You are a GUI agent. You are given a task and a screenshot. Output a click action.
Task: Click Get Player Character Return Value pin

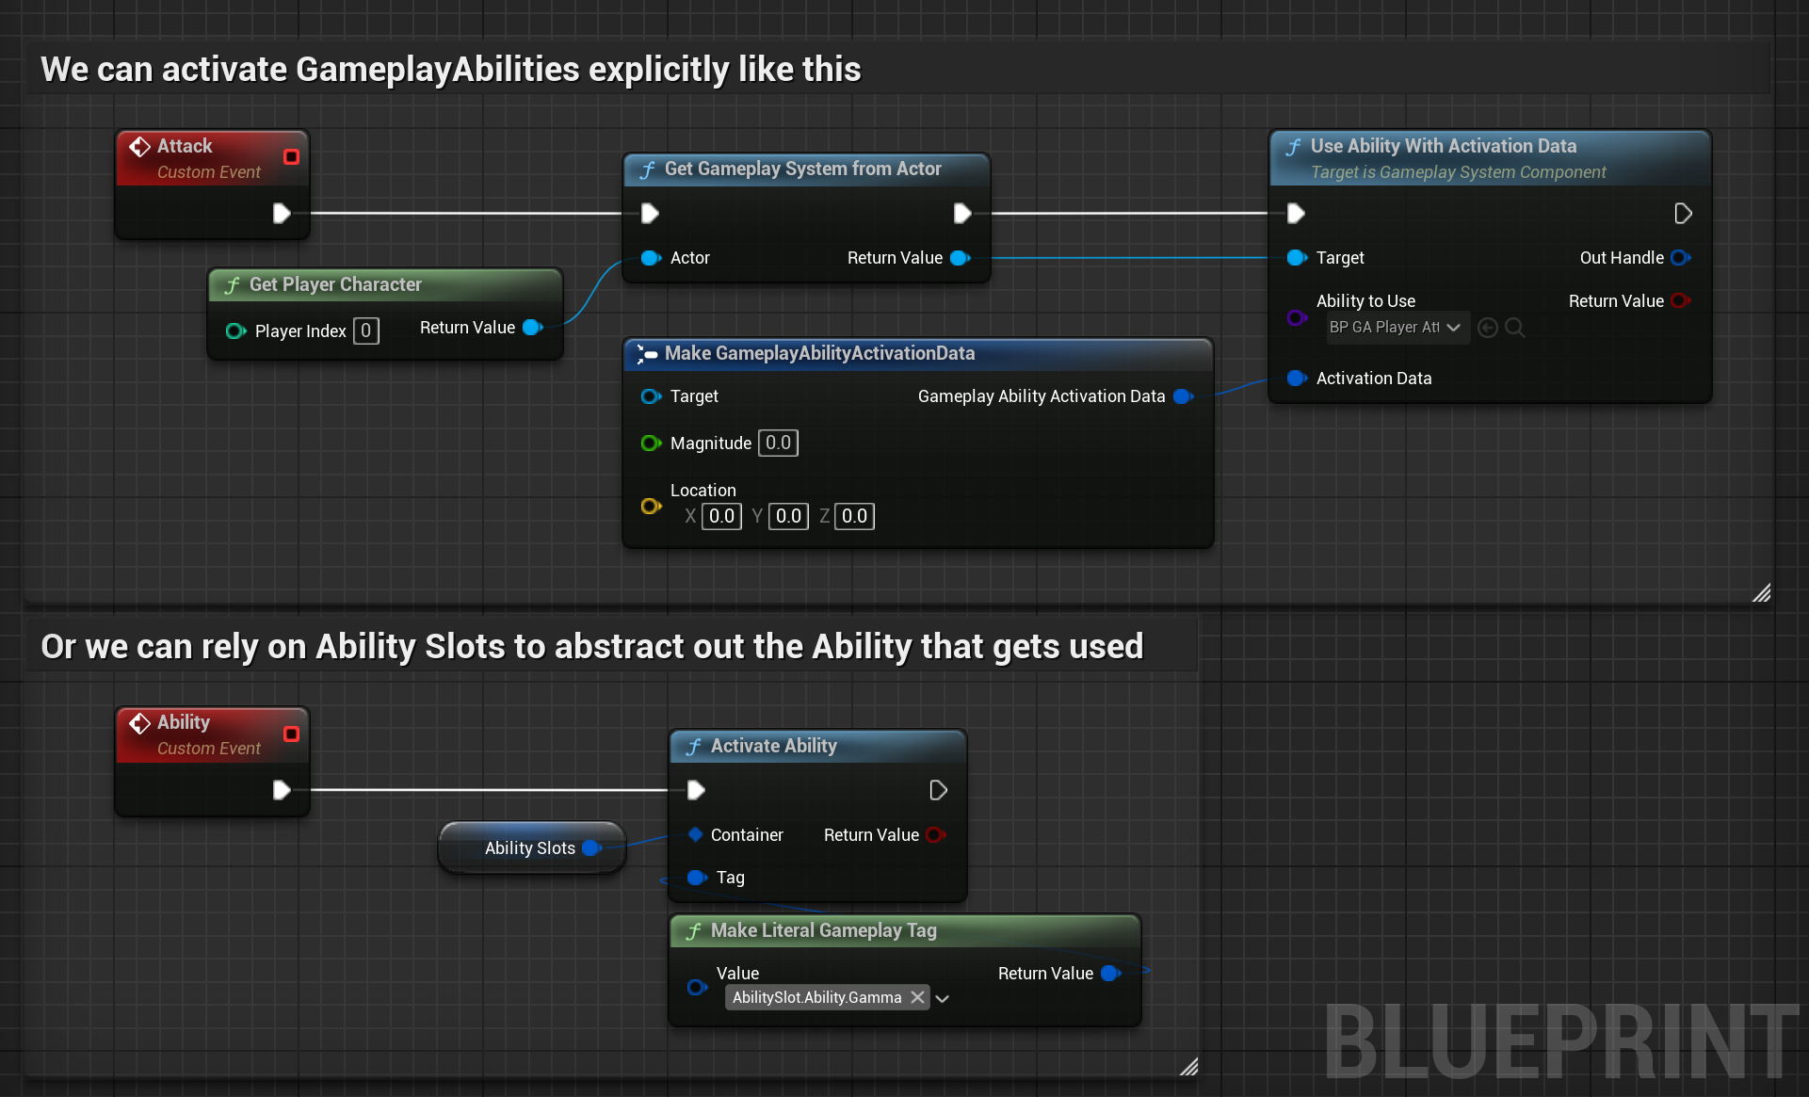(x=532, y=328)
